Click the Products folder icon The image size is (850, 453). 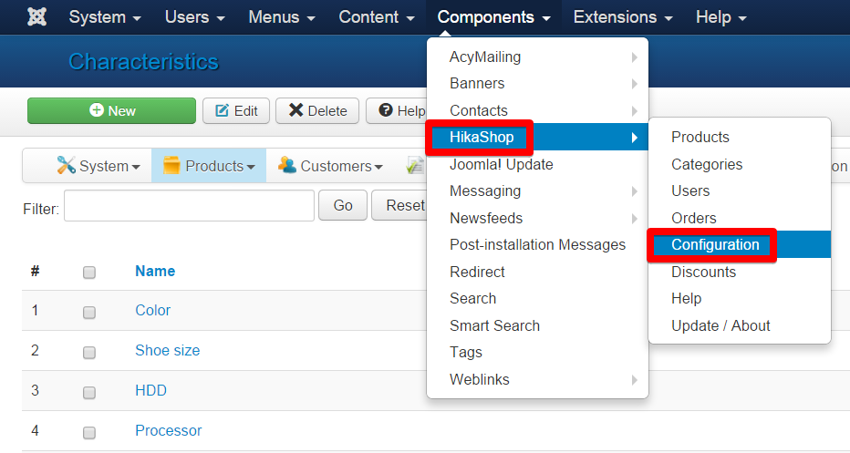(171, 165)
